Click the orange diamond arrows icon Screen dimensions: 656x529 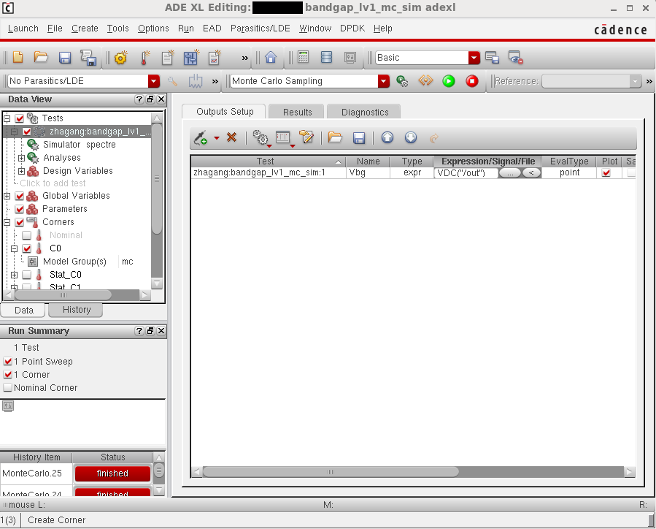click(x=425, y=80)
